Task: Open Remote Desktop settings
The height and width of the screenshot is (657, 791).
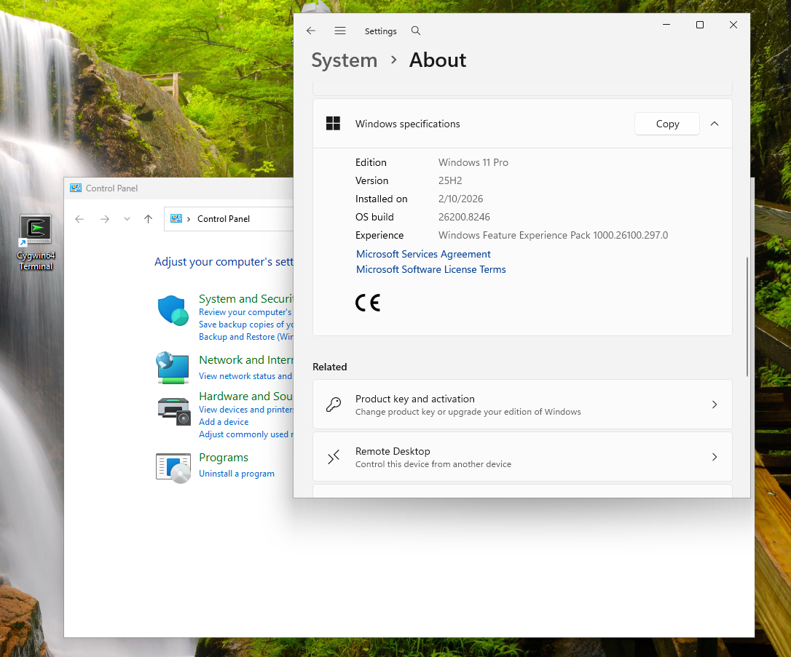Action: tap(522, 457)
